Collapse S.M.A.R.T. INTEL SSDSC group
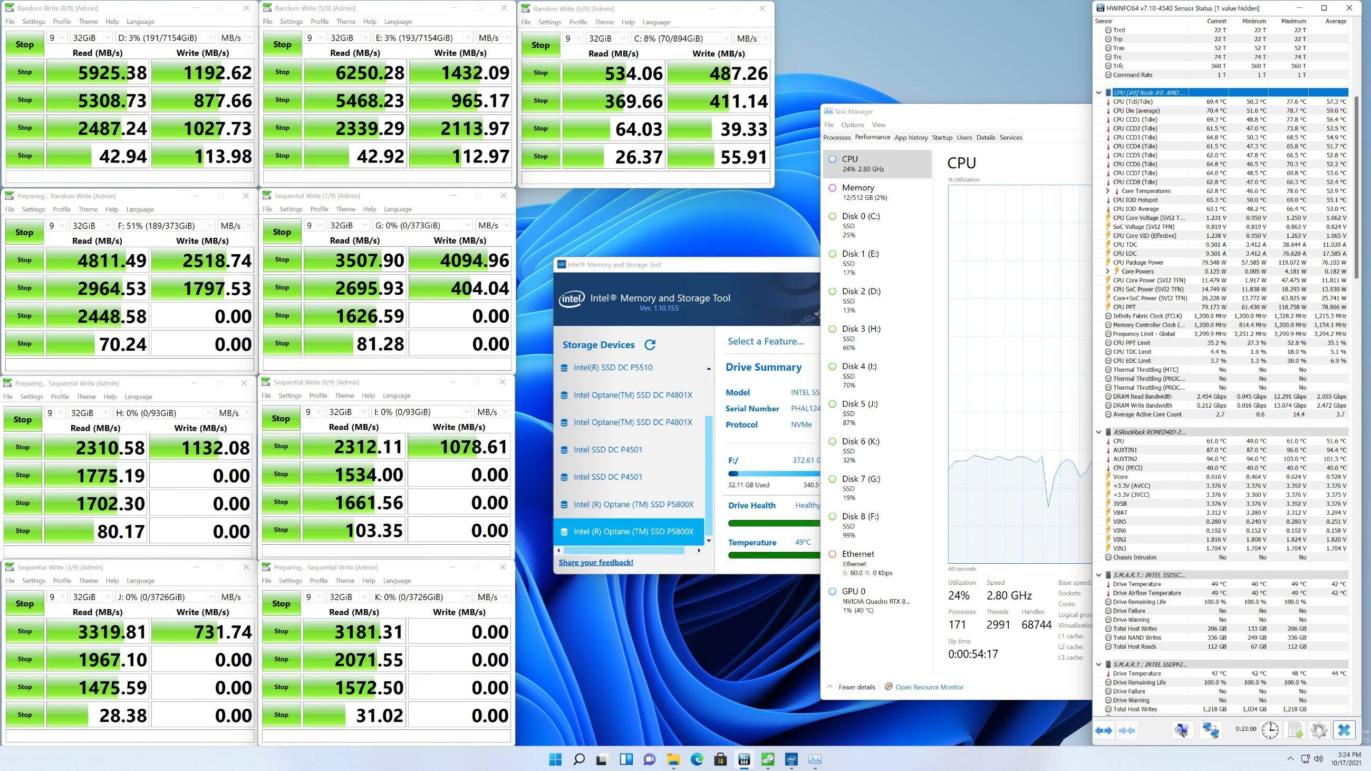1371x771 pixels. [1098, 575]
